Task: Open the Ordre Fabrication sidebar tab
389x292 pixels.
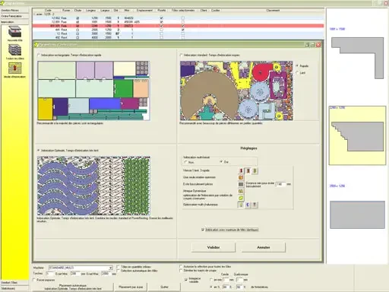Action: click(x=14, y=16)
